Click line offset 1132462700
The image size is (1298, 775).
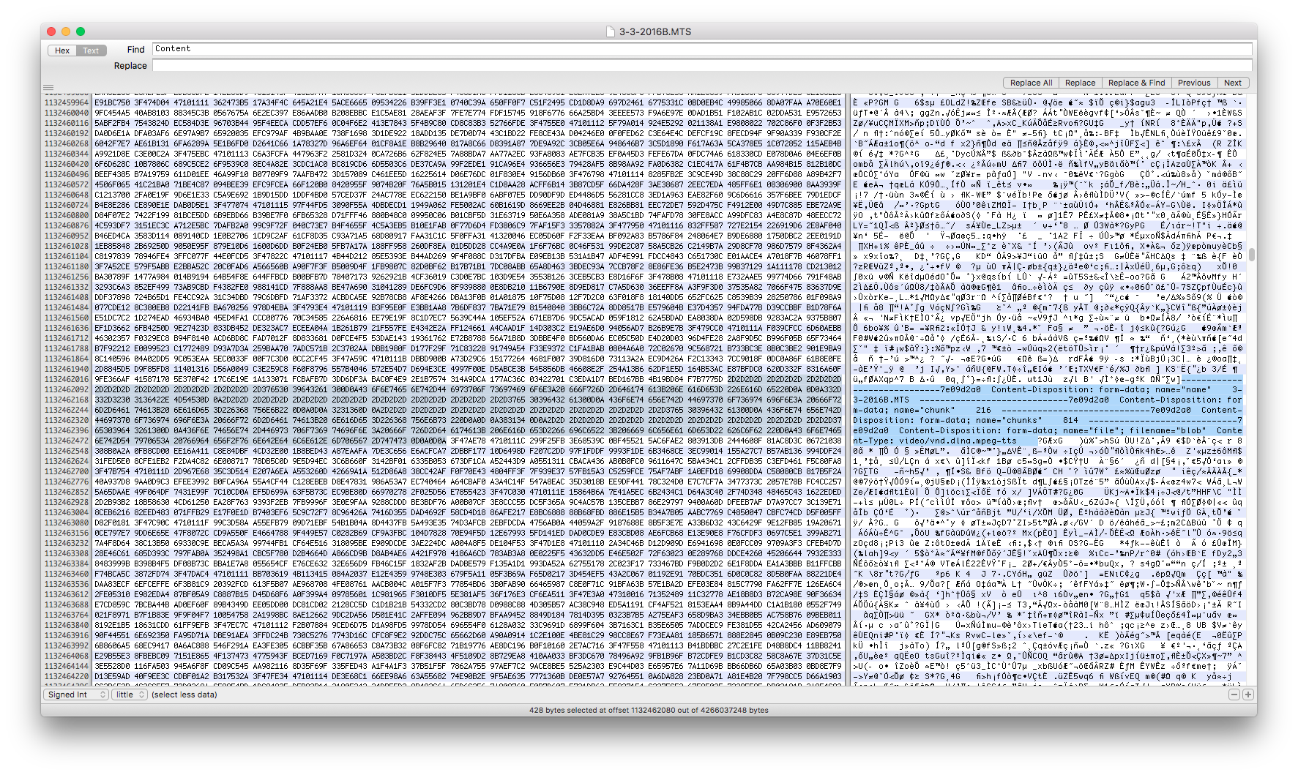67,471
